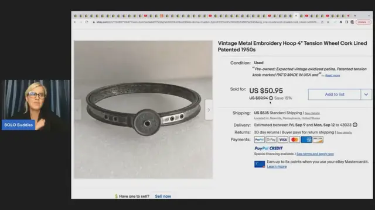Click the Google Pay payment icon

(271, 139)
